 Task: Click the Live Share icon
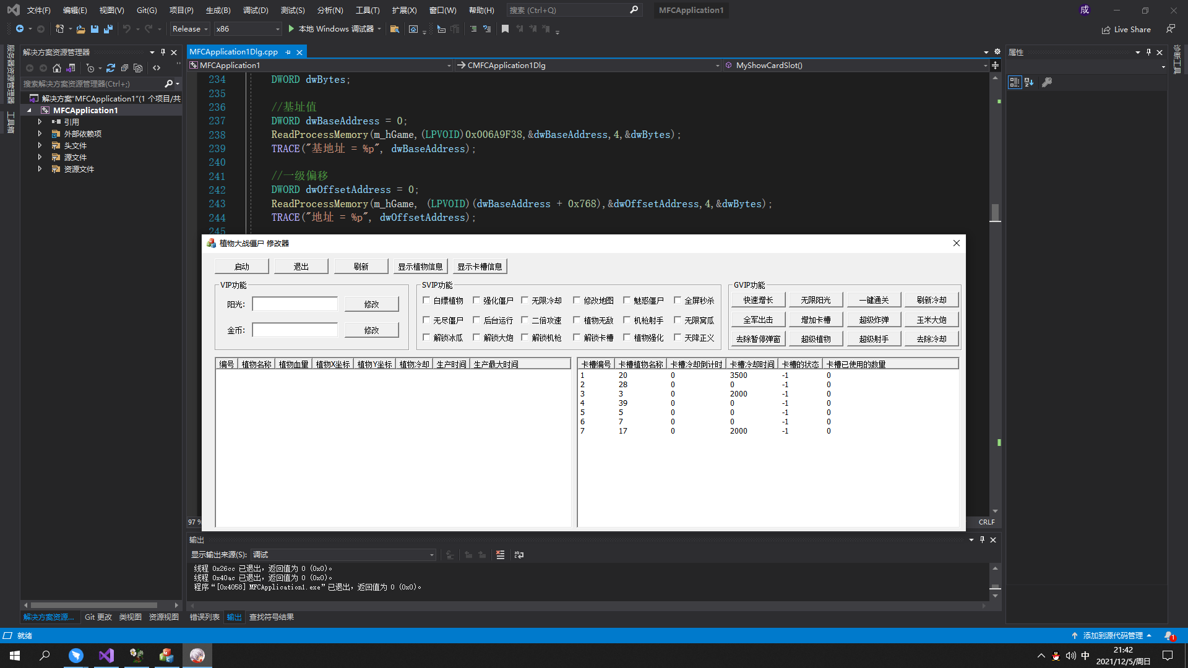[x=1106, y=30]
